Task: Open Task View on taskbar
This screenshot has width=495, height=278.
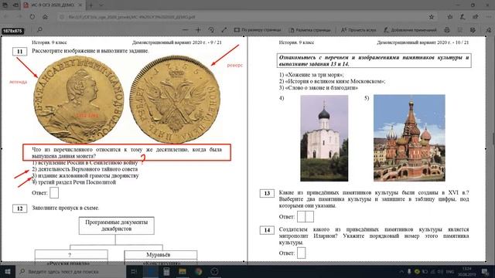Action: [134, 271]
